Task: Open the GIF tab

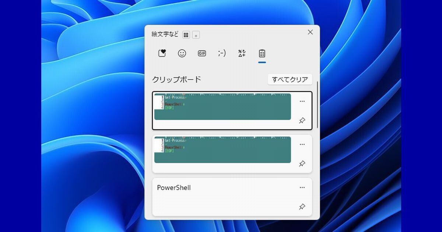Action: (202, 53)
